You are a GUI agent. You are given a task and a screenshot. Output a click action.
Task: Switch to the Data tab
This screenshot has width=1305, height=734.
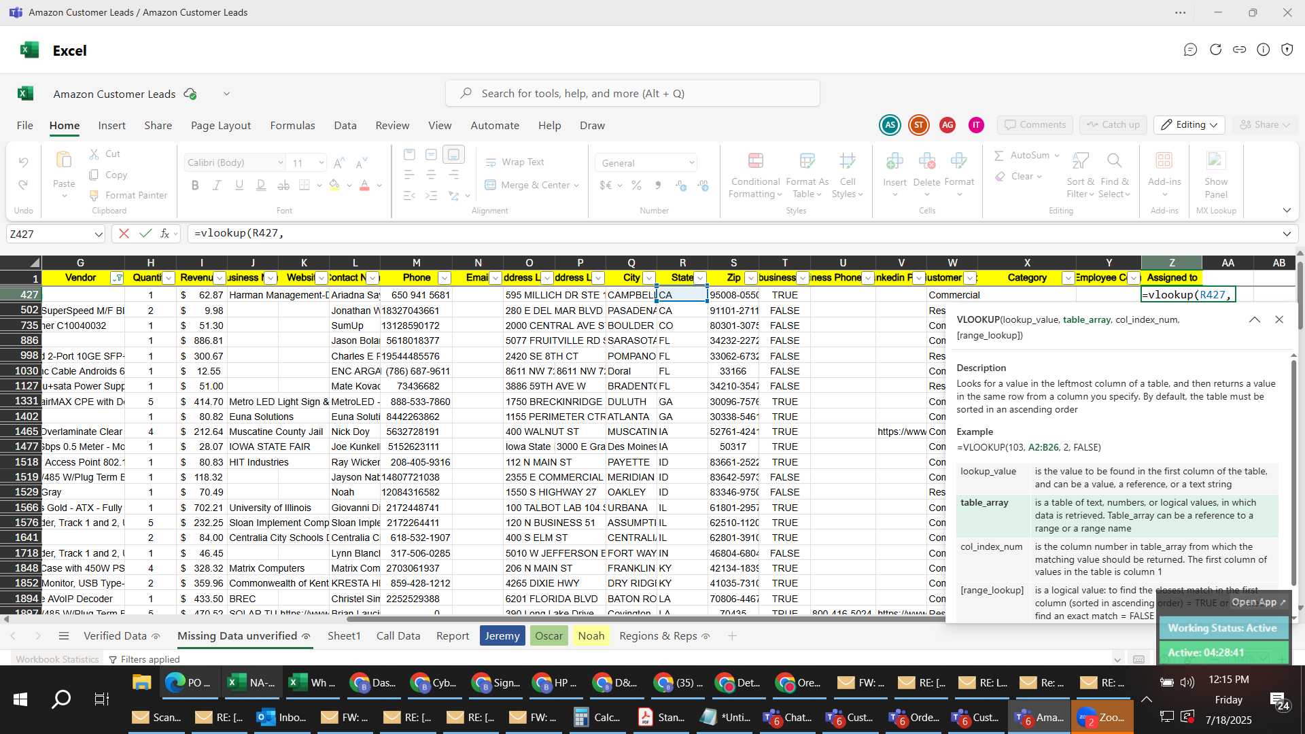pos(345,126)
